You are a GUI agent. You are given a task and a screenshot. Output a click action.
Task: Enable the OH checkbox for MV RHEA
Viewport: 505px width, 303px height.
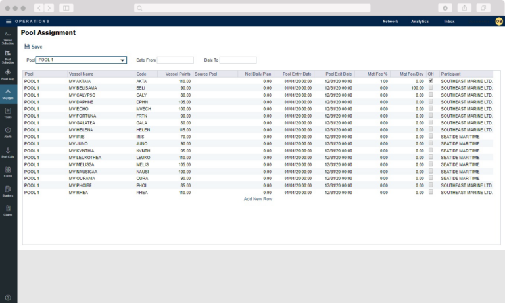point(431,193)
